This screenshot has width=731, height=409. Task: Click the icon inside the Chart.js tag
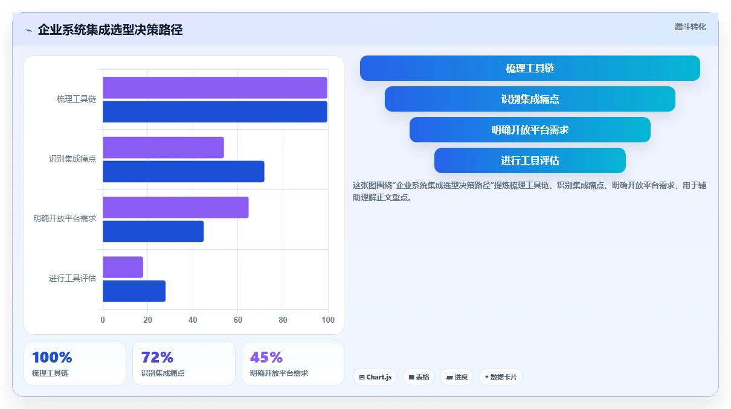click(x=362, y=377)
